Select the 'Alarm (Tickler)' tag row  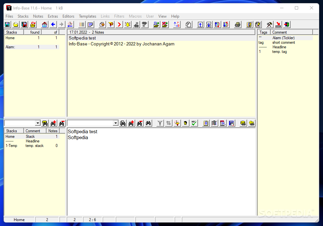pos(285,38)
